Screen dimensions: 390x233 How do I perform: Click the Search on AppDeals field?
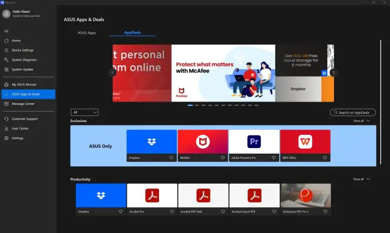point(353,113)
